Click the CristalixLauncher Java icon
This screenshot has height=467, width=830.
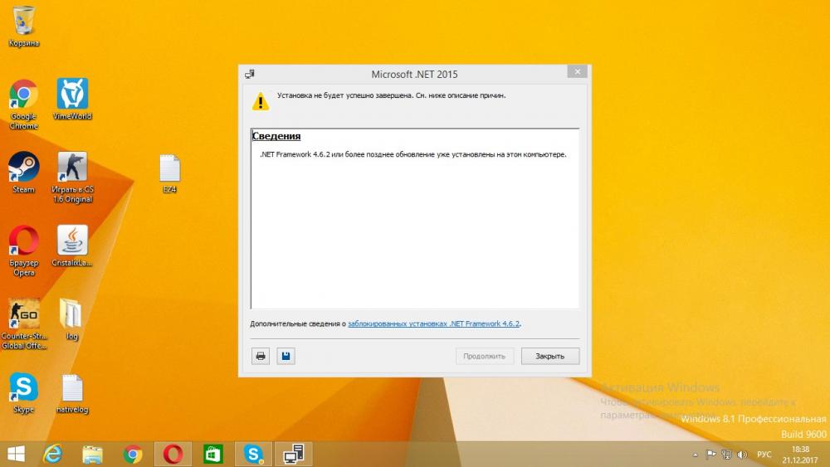72,242
